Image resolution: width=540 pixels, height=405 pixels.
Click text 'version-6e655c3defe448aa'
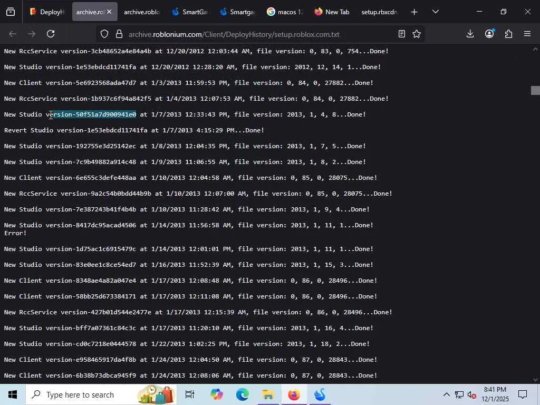click(91, 178)
